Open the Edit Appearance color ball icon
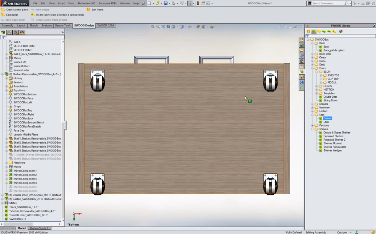 (x=198, y=27)
